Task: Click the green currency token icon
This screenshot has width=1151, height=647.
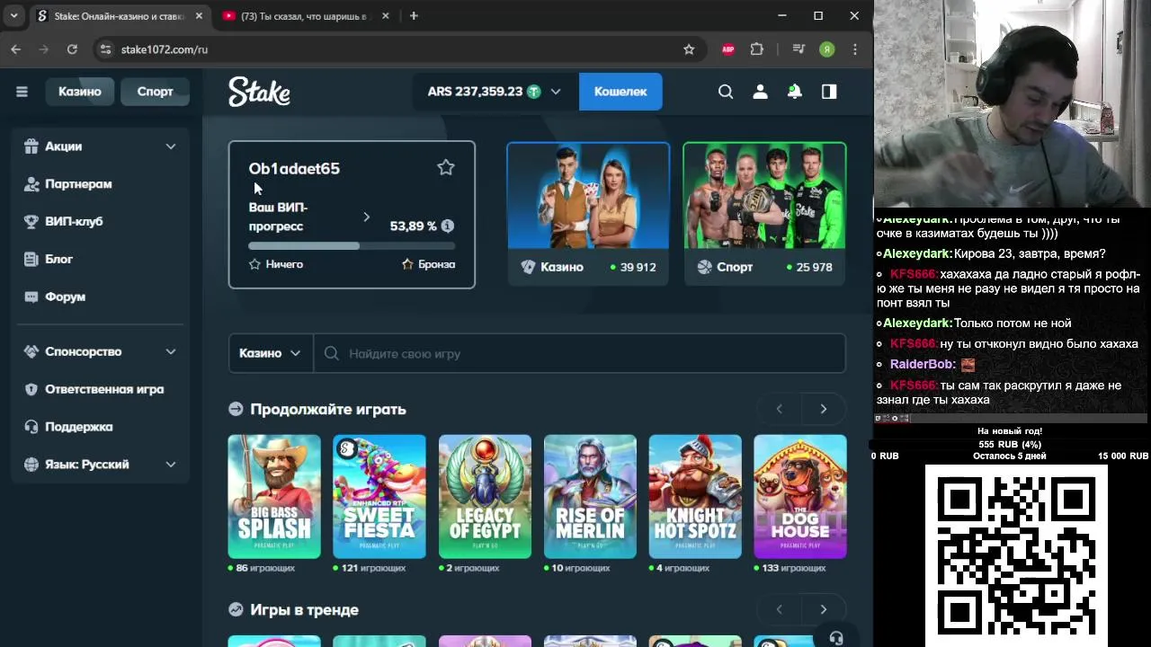Action: tap(534, 92)
